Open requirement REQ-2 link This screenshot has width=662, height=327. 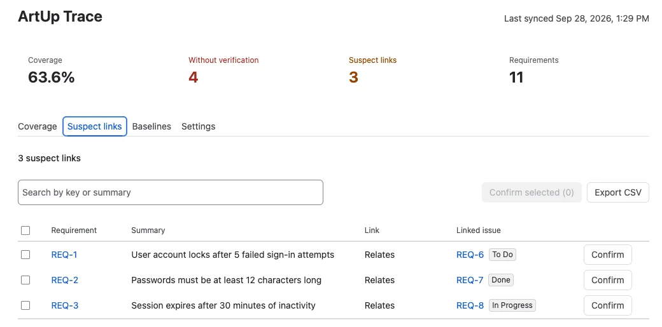64,280
